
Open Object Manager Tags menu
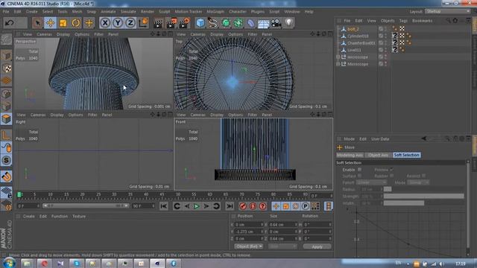[403, 21]
